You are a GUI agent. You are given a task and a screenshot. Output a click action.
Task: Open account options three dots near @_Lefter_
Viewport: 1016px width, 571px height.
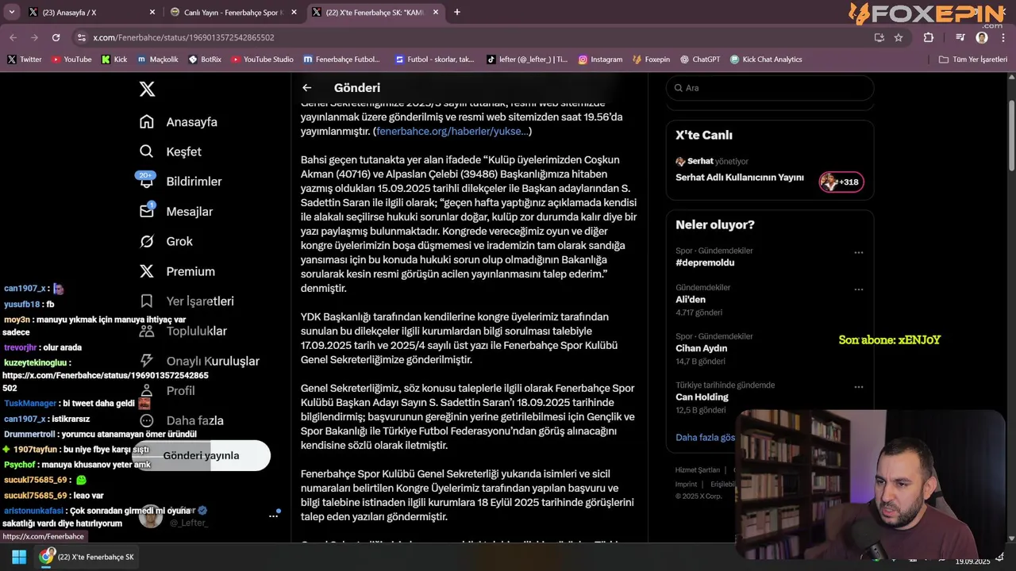coord(273,515)
